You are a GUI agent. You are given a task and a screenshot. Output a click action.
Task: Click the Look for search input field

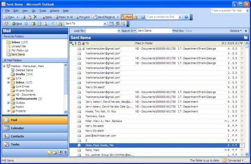point(102,31)
